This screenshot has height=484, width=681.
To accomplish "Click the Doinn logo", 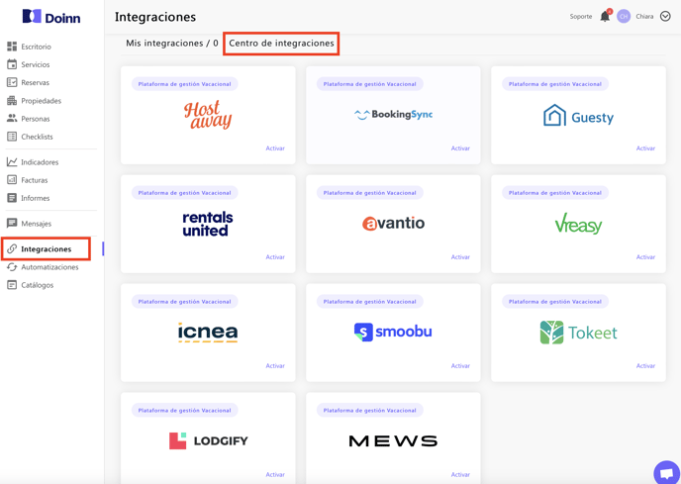I will point(51,17).
